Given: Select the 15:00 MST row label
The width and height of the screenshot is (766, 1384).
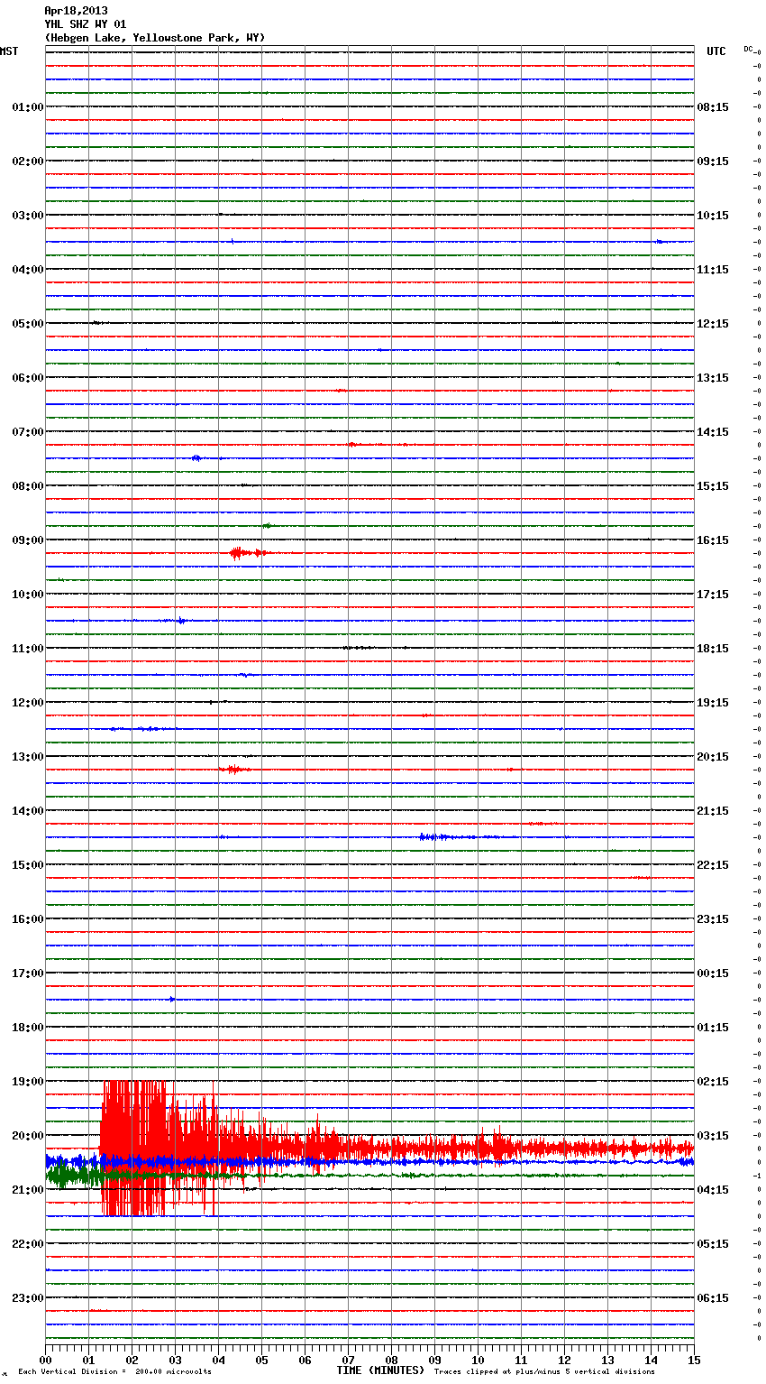Looking at the screenshot, I should coord(27,865).
